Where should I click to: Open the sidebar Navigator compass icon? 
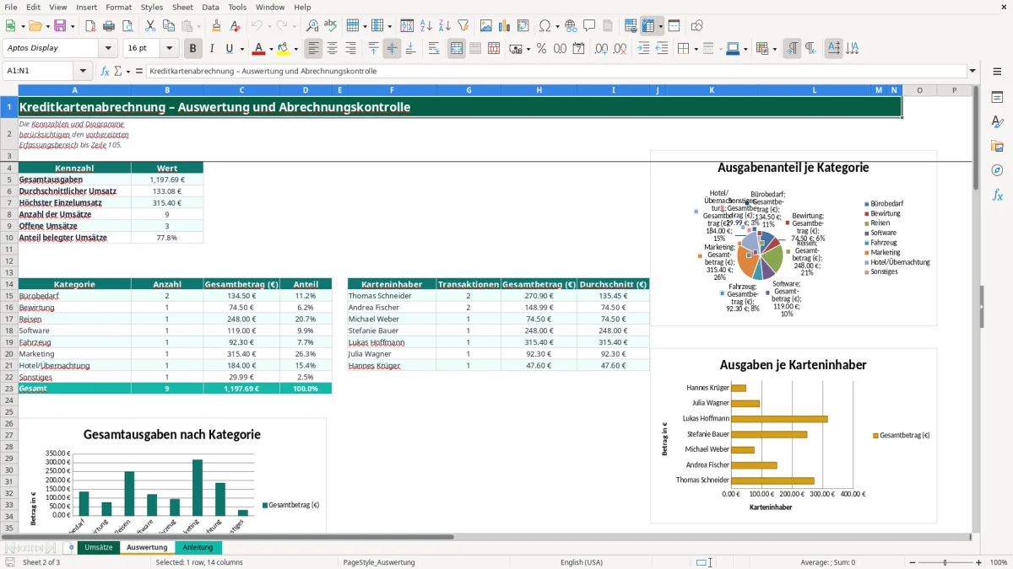(x=997, y=170)
